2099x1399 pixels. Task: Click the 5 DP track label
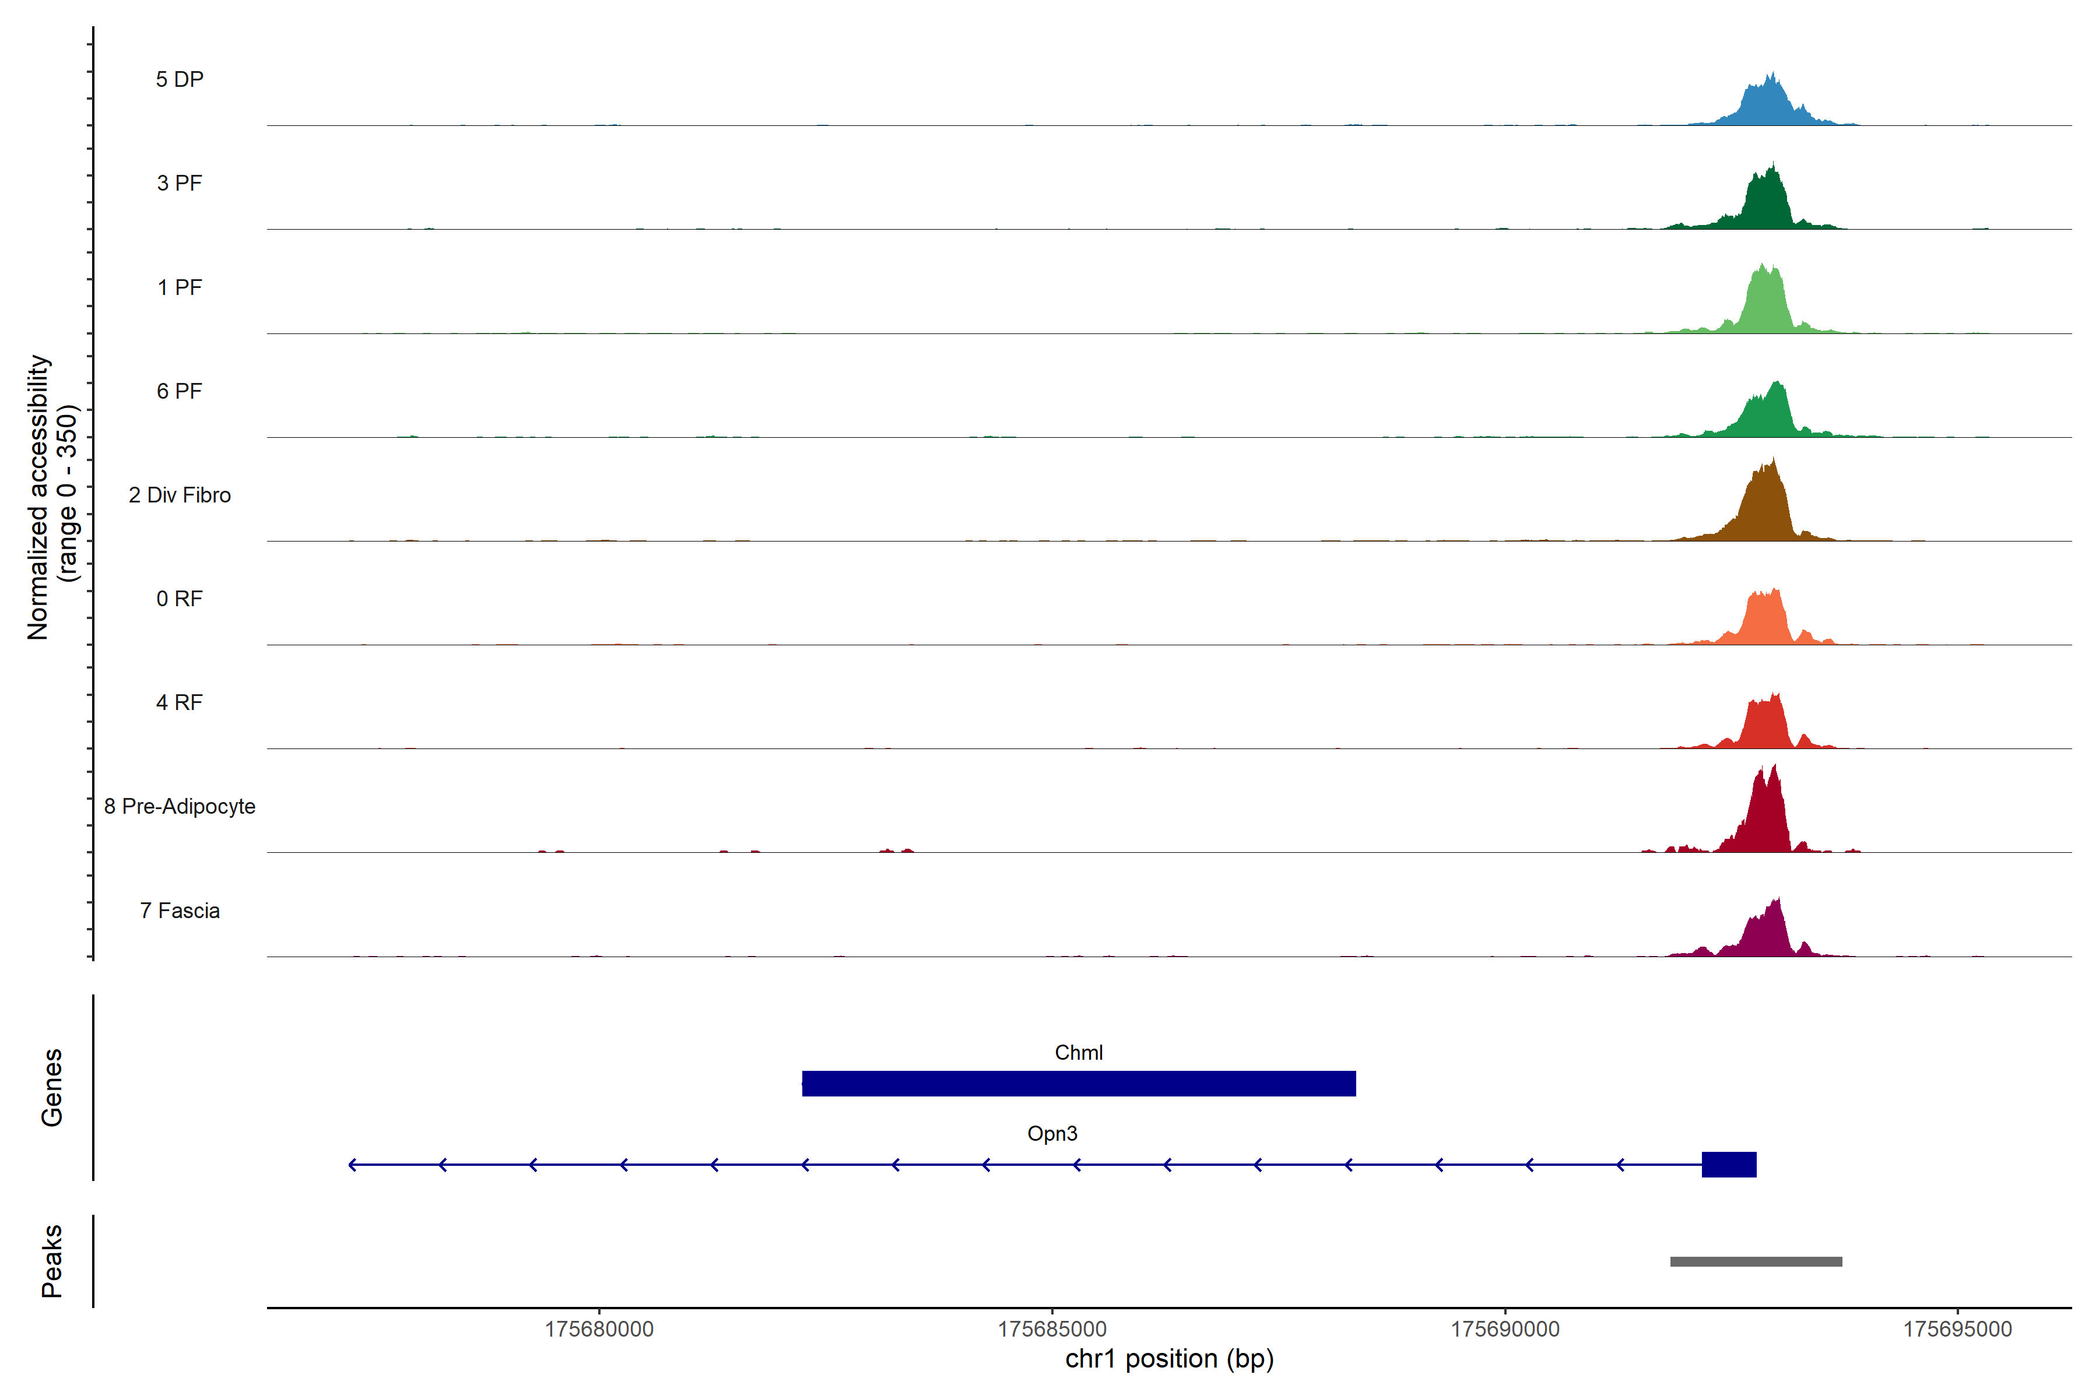tap(180, 79)
